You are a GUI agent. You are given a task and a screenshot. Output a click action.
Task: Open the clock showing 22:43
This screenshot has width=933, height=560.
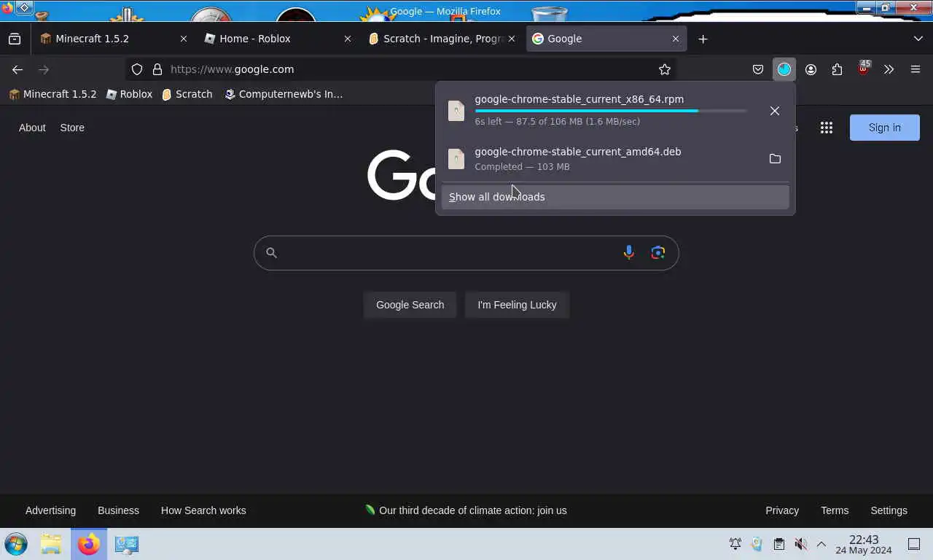click(864, 544)
